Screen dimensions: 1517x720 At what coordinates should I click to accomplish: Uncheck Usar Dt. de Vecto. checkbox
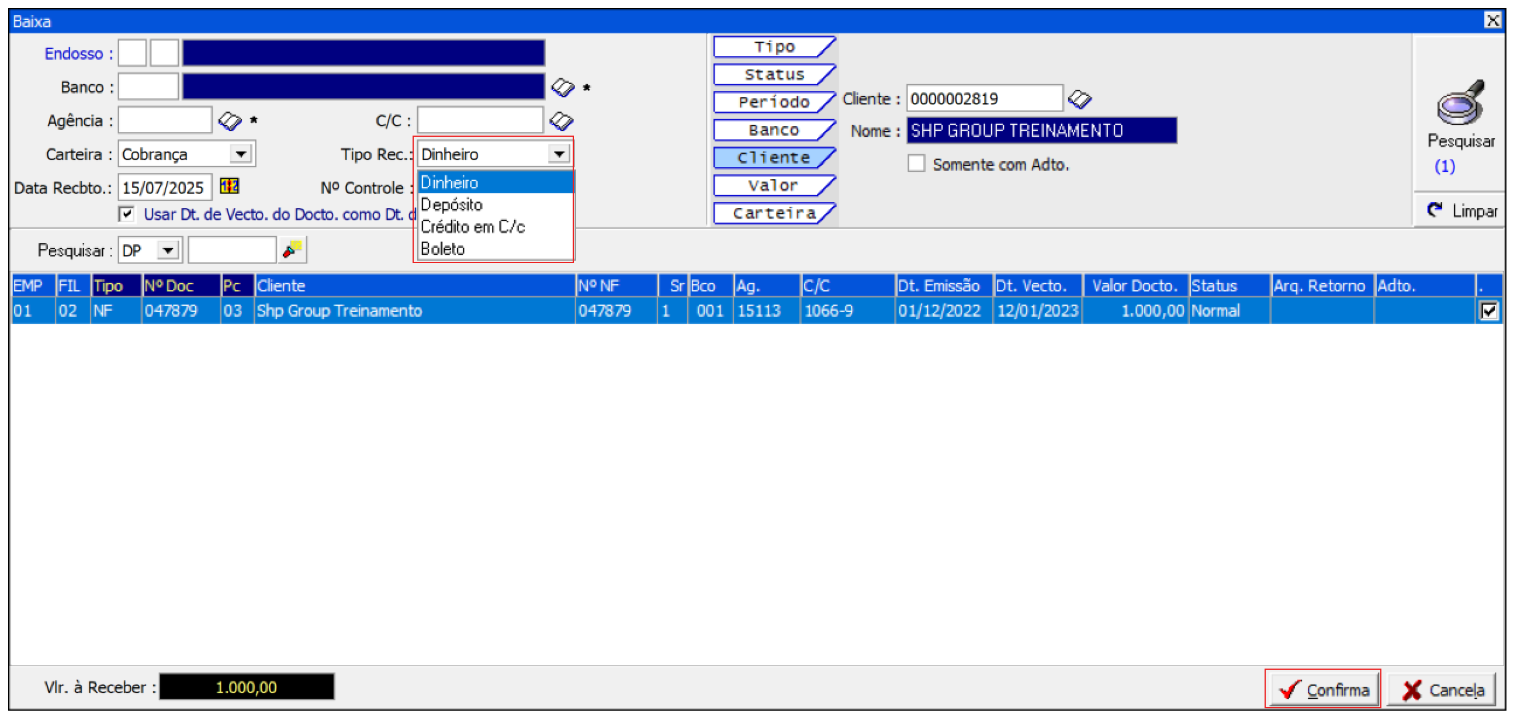[126, 214]
